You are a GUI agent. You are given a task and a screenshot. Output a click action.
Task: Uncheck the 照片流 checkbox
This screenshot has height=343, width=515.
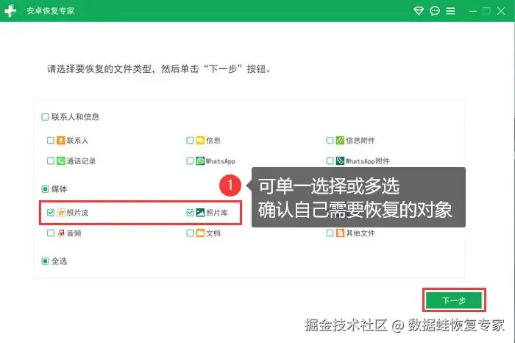click(51, 213)
